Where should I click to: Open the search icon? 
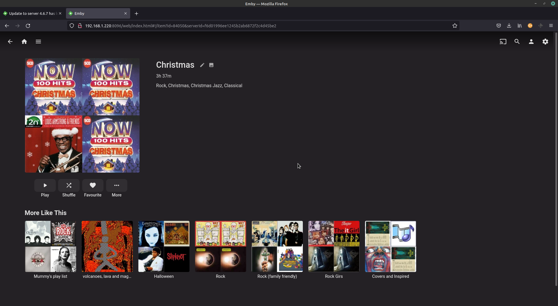(517, 42)
